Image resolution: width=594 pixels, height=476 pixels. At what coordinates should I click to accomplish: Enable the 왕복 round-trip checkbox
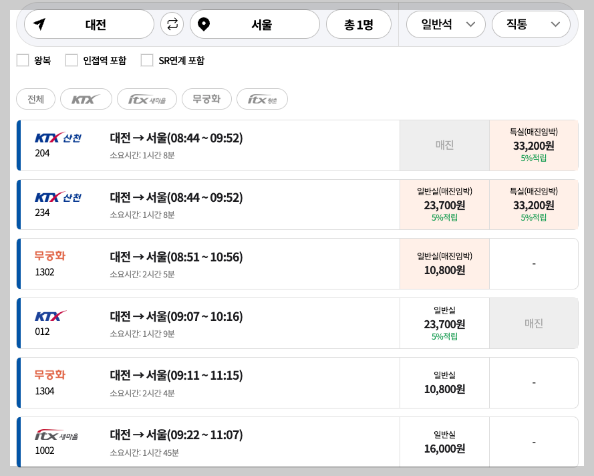(x=22, y=60)
